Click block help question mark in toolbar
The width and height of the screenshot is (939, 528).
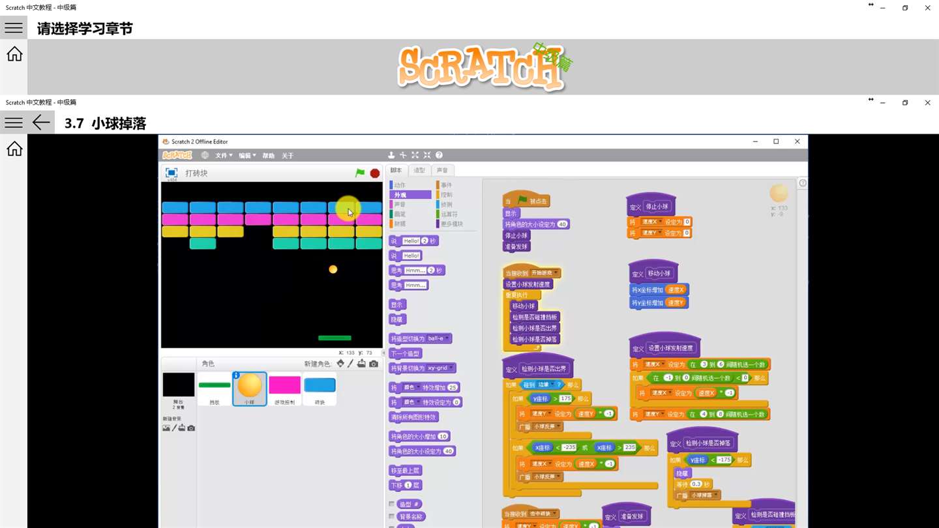tap(439, 155)
